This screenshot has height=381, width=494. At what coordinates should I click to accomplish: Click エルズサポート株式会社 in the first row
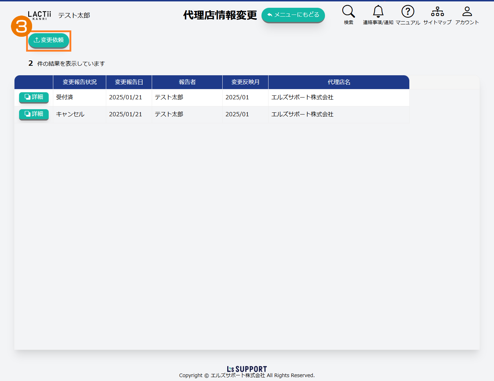pos(302,97)
